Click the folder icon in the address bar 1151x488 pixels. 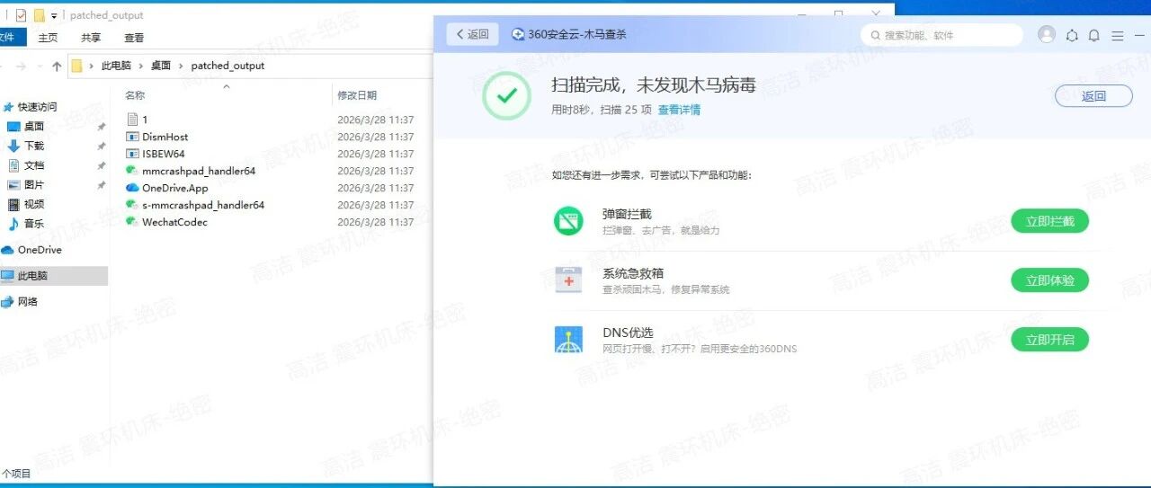[x=77, y=66]
